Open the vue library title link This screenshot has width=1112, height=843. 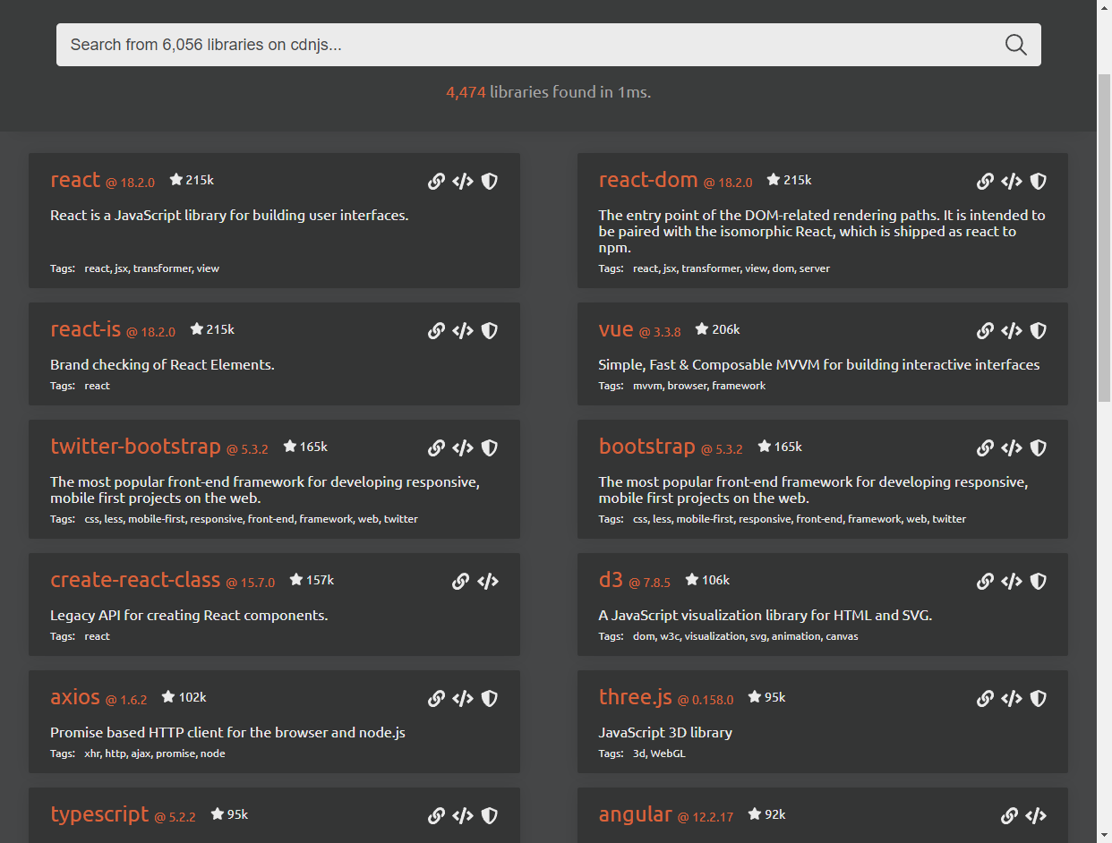616,329
